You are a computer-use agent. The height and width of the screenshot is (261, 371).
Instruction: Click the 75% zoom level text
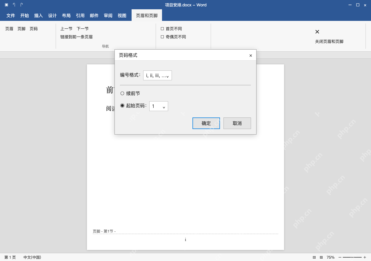(x=330, y=257)
